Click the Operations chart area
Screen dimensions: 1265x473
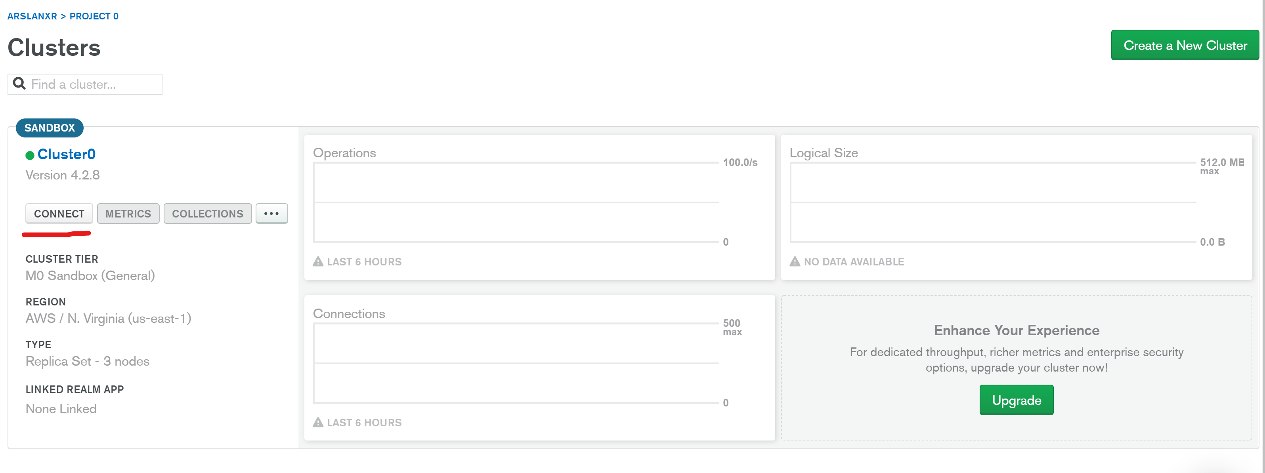pyautogui.click(x=516, y=202)
